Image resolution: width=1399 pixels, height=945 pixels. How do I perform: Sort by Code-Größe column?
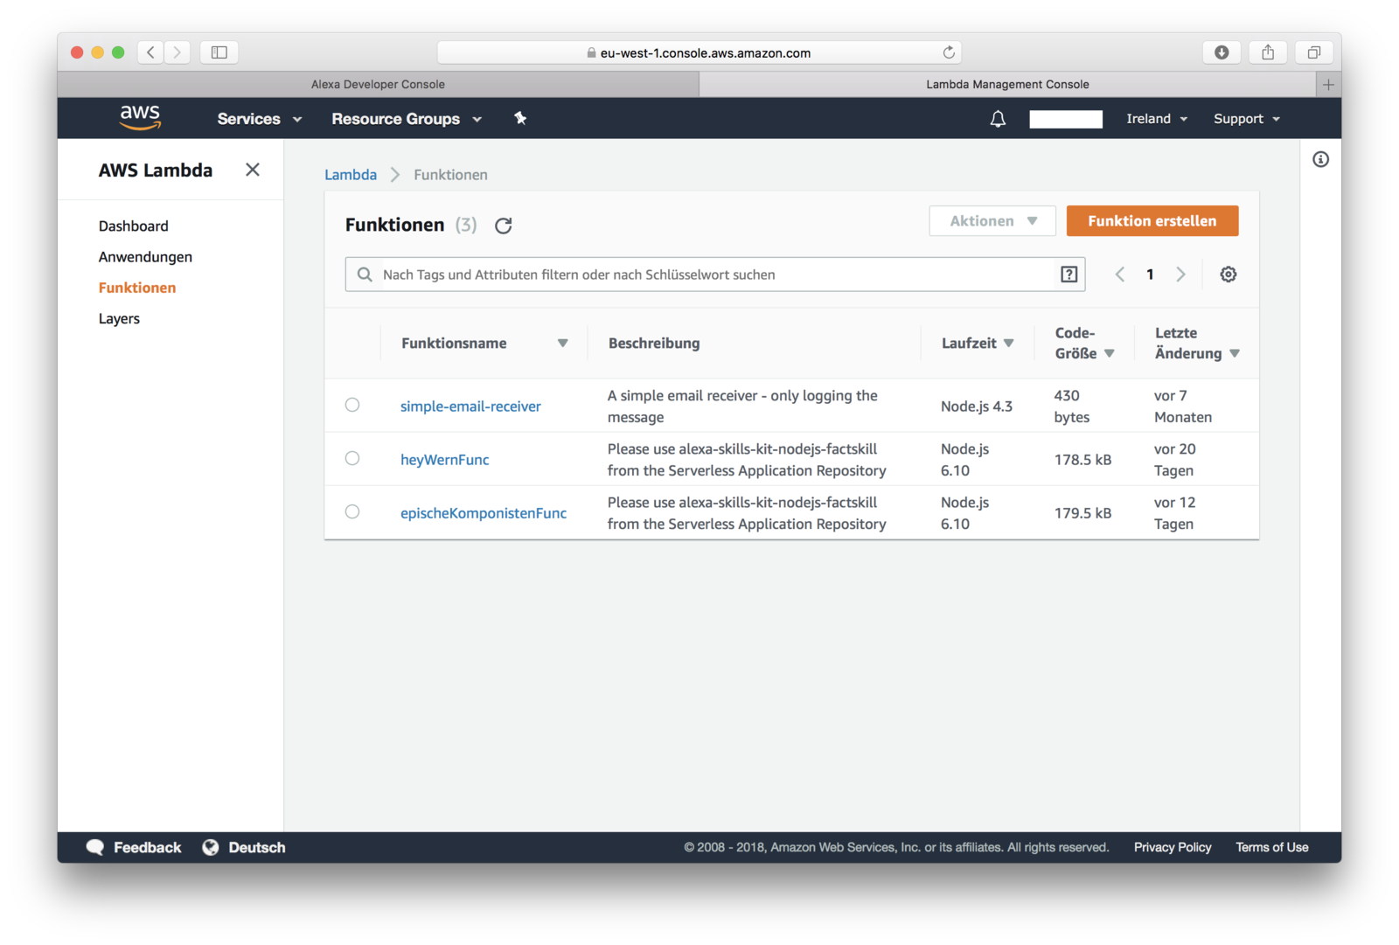1110,354
